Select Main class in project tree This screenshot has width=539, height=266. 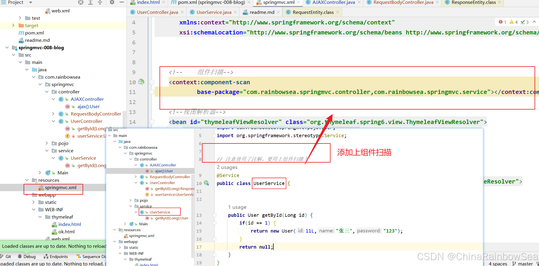click(63, 173)
